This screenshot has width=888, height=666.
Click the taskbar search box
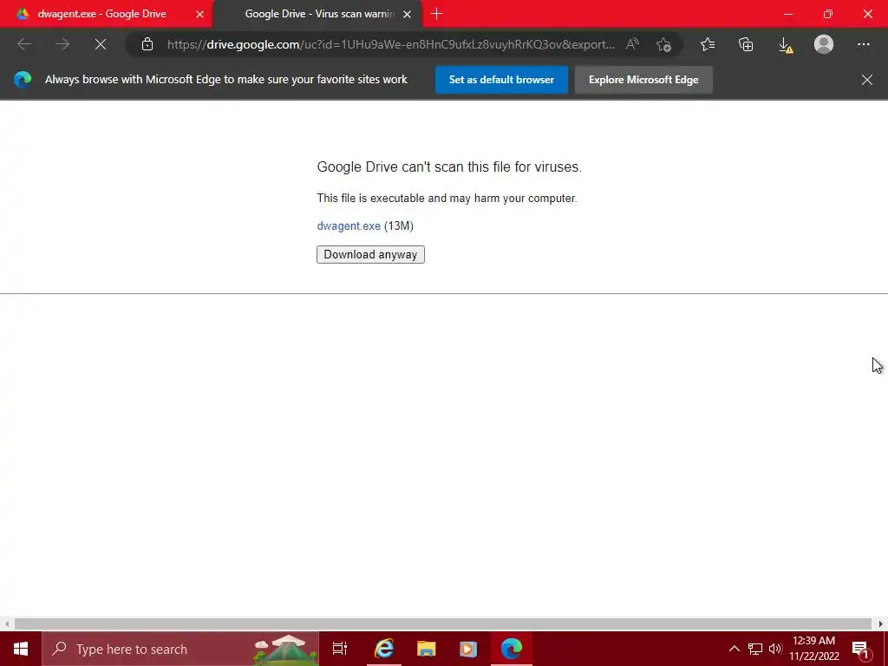tap(180, 649)
